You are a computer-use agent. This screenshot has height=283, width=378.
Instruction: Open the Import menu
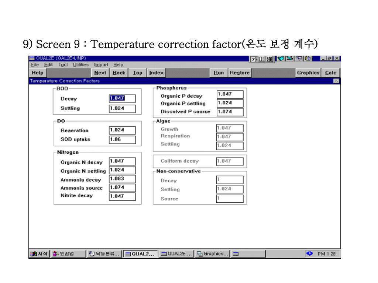(x=101, y=64)
